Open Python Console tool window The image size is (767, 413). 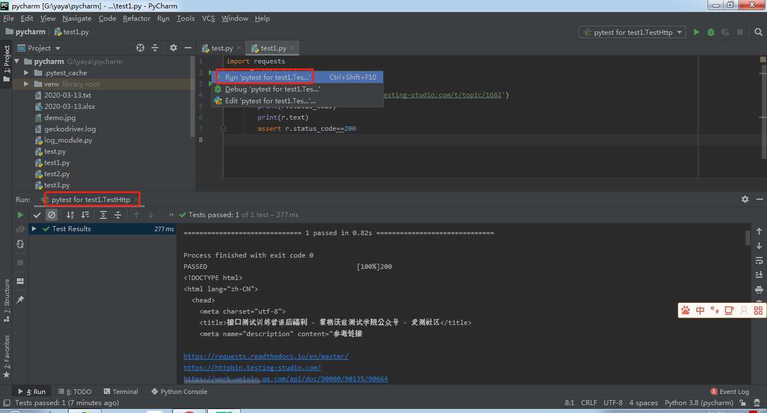point(179,392)
